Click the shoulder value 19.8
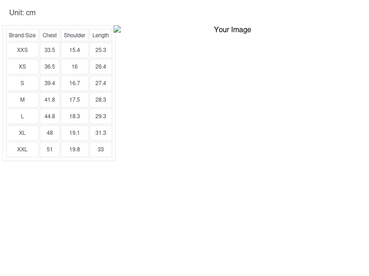 (75, 149)
